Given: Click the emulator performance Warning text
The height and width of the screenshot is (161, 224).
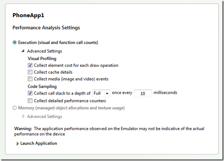Looking at the screenshot, I should 109,131.
